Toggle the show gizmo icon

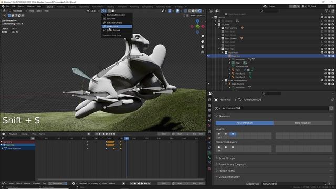[x=170, y=10]
